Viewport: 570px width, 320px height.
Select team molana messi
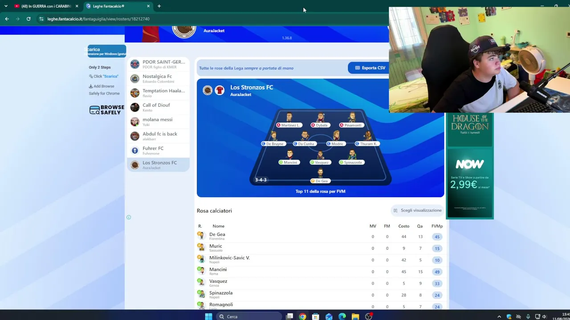pos(158,122)
